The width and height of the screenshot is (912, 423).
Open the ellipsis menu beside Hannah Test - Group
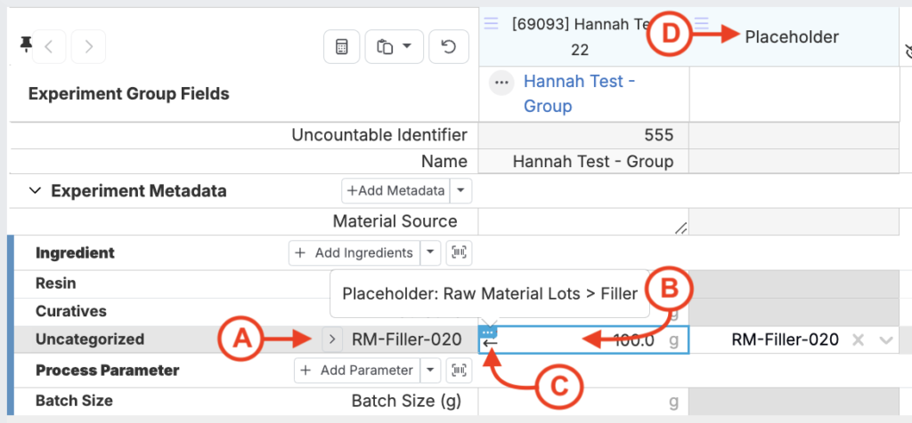click(x=501, y=83)
